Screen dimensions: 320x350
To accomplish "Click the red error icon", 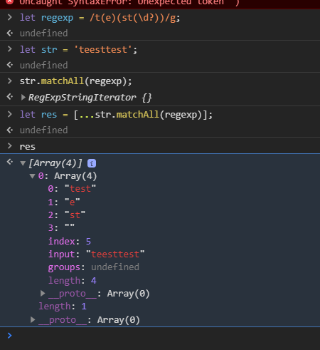I will (9, 1).
